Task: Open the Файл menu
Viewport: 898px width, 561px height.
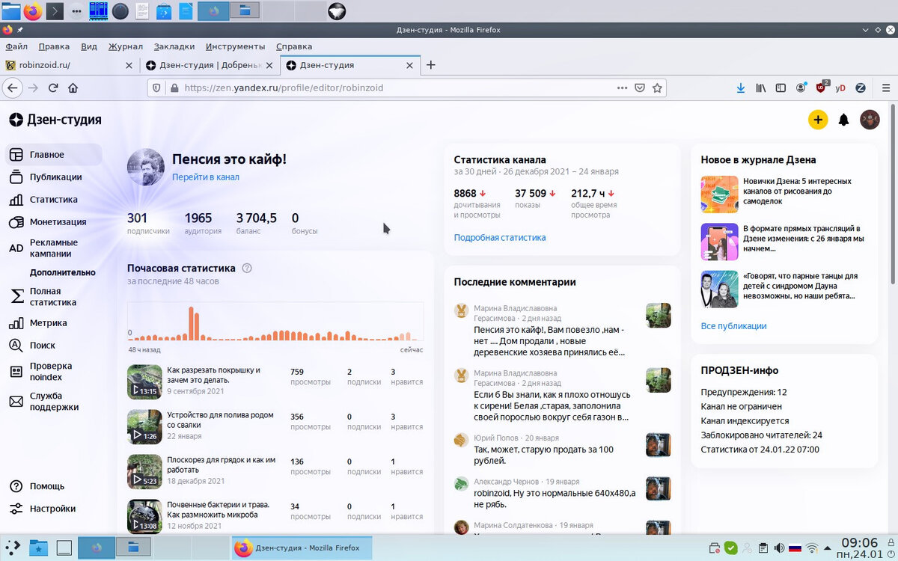Action: point(16,46)
